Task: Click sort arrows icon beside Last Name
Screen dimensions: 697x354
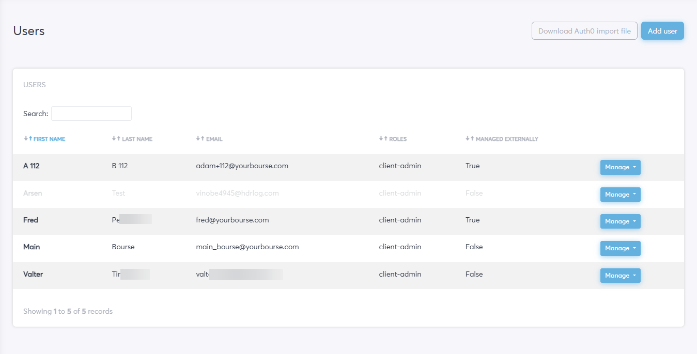Action: 116,139
